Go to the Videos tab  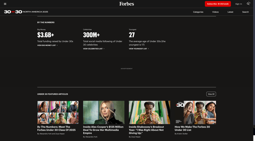coord(215,12)
